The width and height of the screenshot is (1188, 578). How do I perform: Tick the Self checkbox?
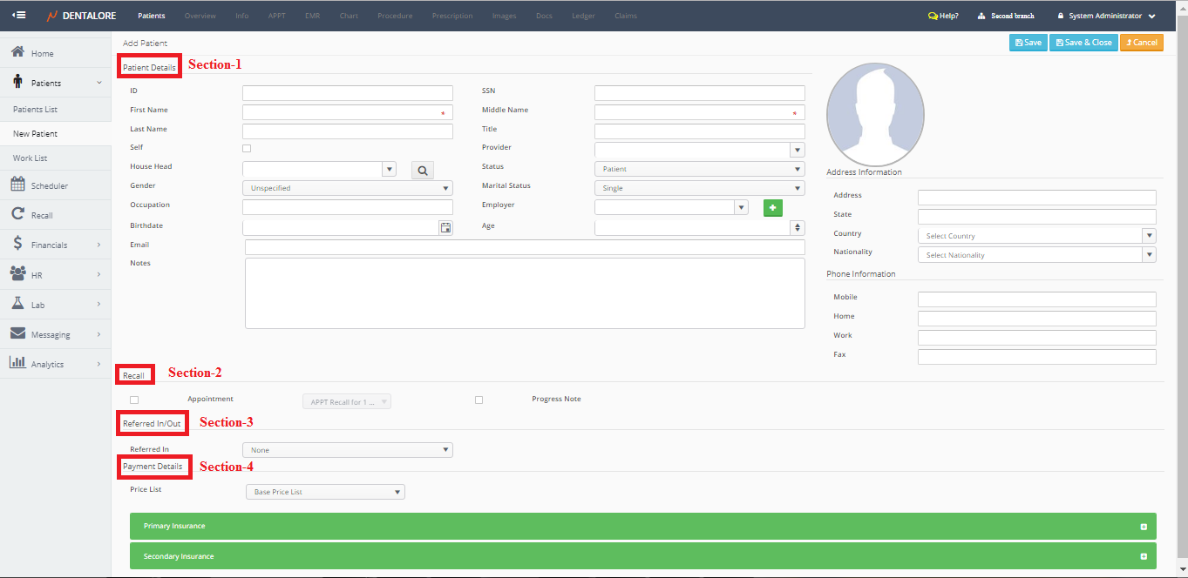click(247, 148)
